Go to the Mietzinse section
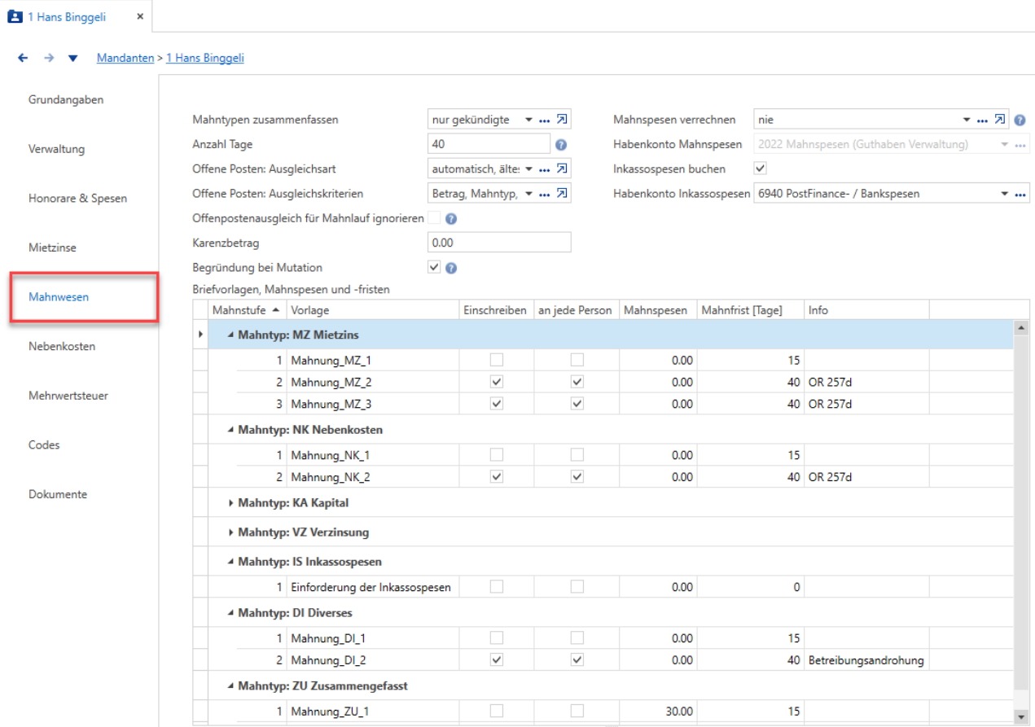The width and height of the screenshot is (1035, 727). pyautogui.click(x=52, y=247)
